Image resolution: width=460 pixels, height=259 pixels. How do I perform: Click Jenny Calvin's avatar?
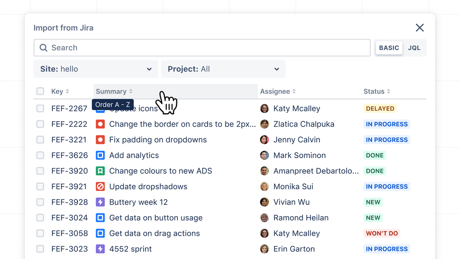pos(264,140)
